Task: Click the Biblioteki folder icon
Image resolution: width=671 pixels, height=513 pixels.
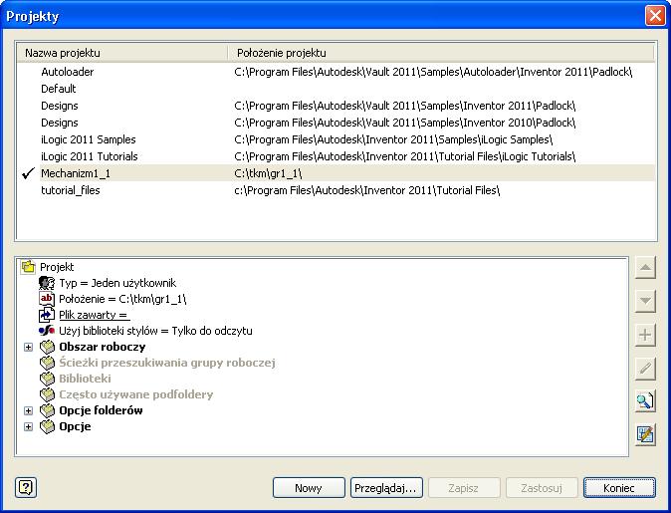Action: (x=48, y=379)
